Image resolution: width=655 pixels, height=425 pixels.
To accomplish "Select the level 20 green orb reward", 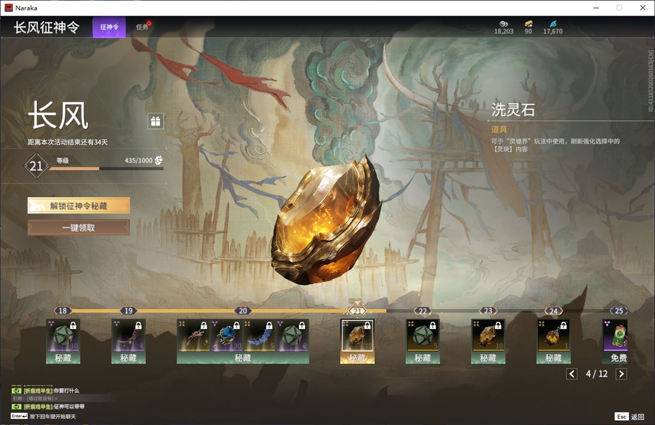I will tap(292, 335).
